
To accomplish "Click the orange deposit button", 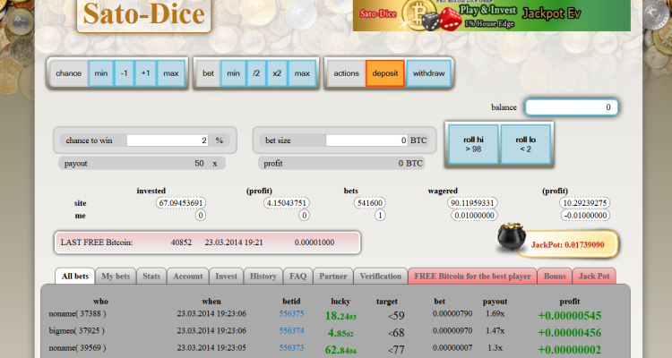I will pyautogui.click(x=385, y=73).
